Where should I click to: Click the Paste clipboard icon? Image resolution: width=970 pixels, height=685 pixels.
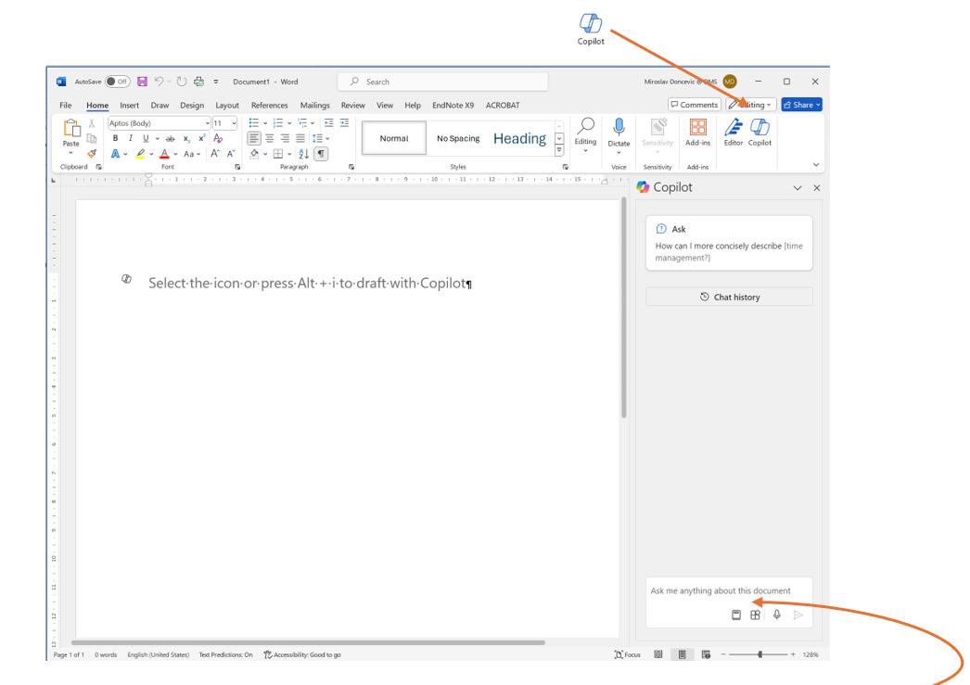[x=71, y=128]
